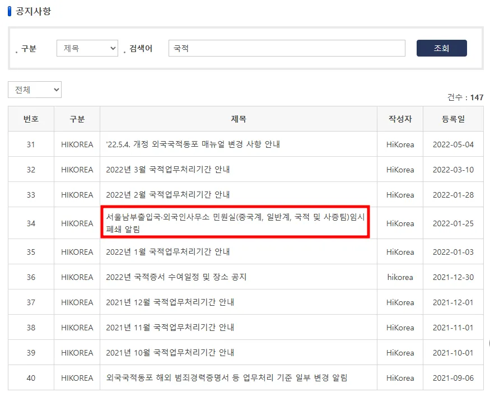The width and height of the screenshot is (490, 397).
Task: Open notice 2021년 12월 국적업무처리기간 안내
Action: [x=170, y=302]
